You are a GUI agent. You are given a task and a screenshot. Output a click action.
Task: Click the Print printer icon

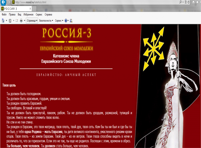(21, 21)
